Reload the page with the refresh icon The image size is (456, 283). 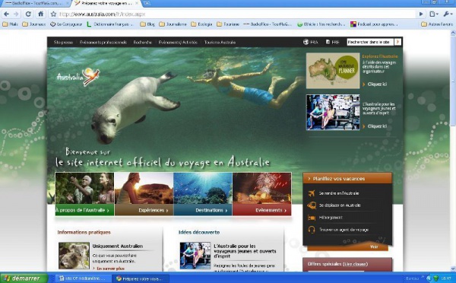(x=28, y=14)
